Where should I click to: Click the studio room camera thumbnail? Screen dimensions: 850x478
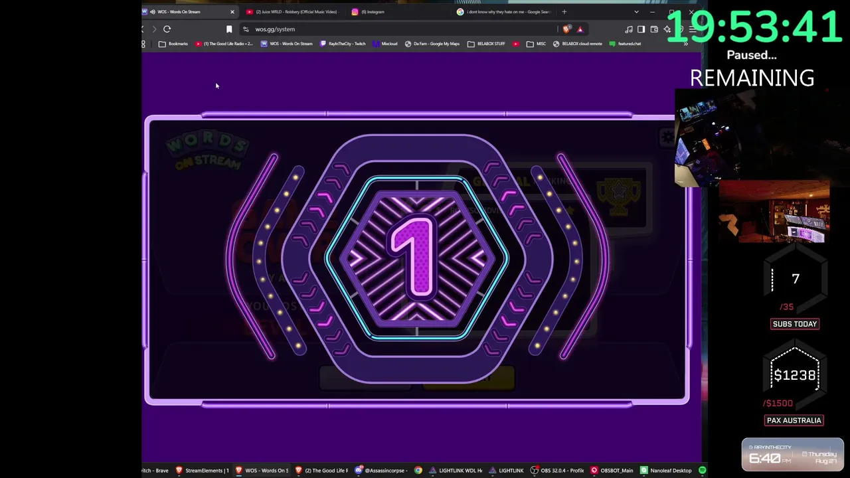[774, 213]
